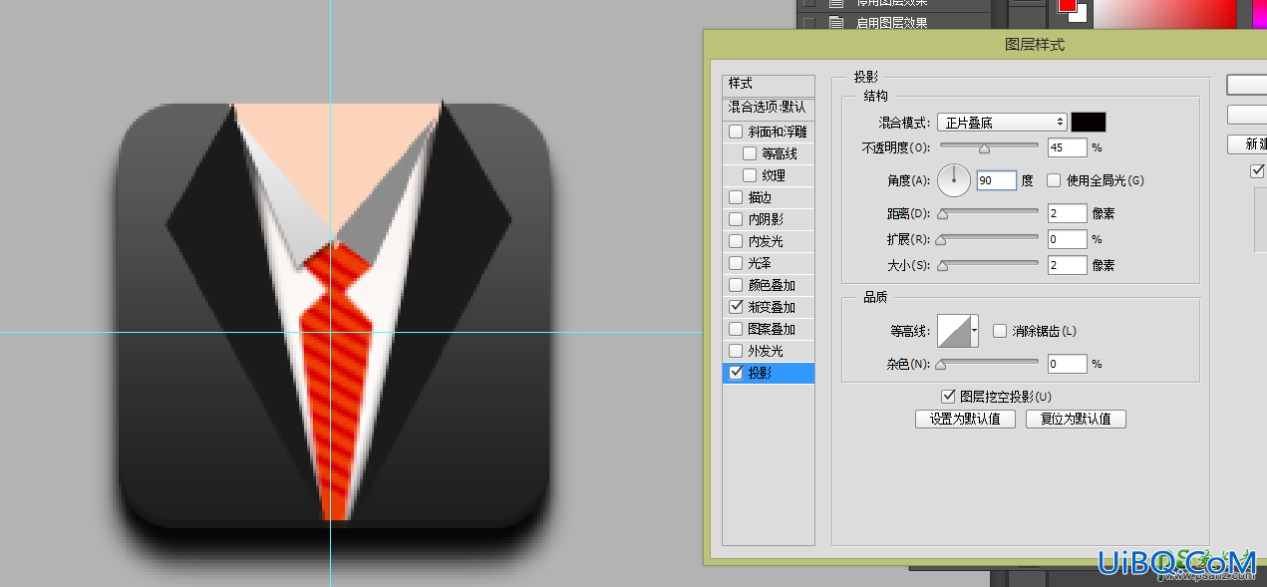Click the 设置为默认值 button
The width and height of the screenshot is (1267, 587).
tap(965, 420)
